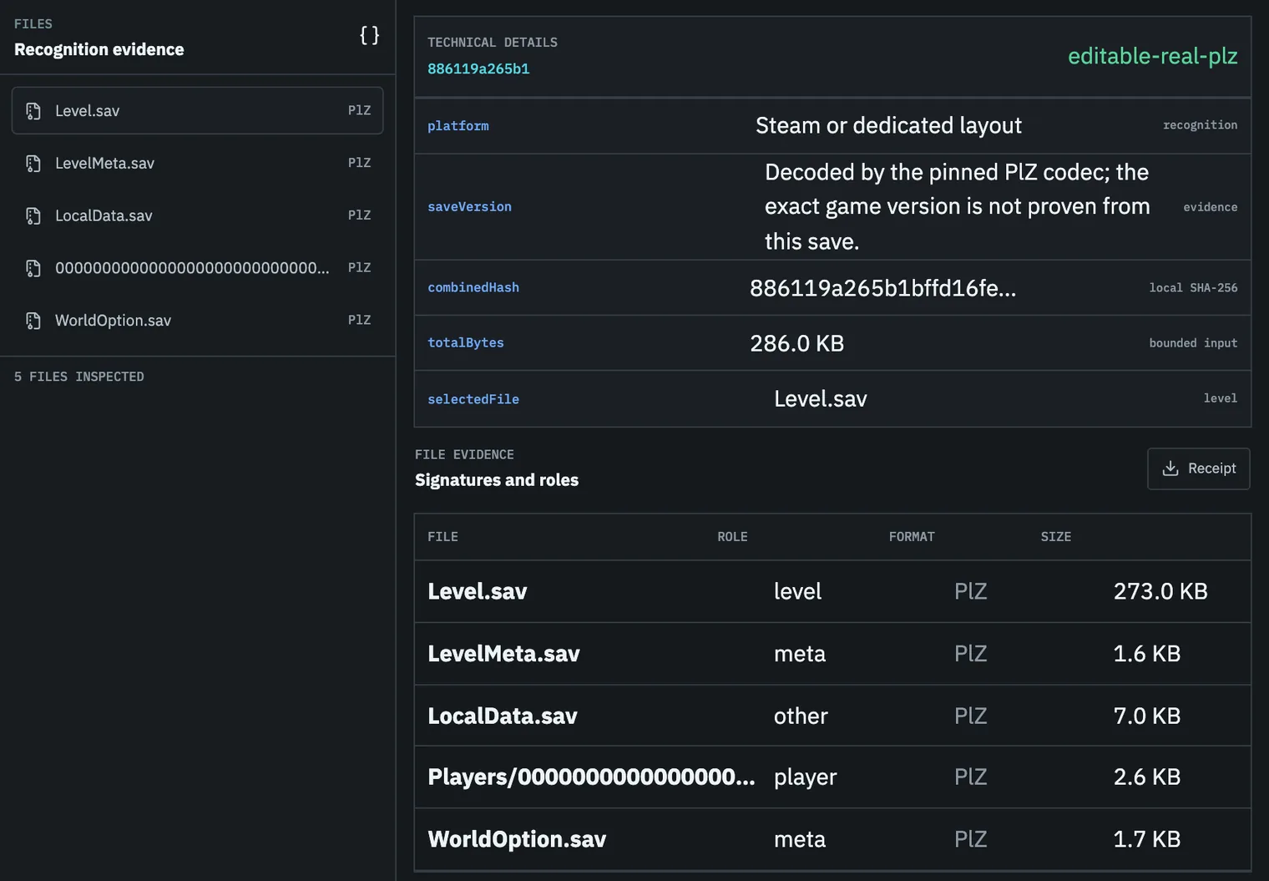The image size is (1269, 881).
Task: Click the 'bounded input' tag
Action: [1193, 343]
